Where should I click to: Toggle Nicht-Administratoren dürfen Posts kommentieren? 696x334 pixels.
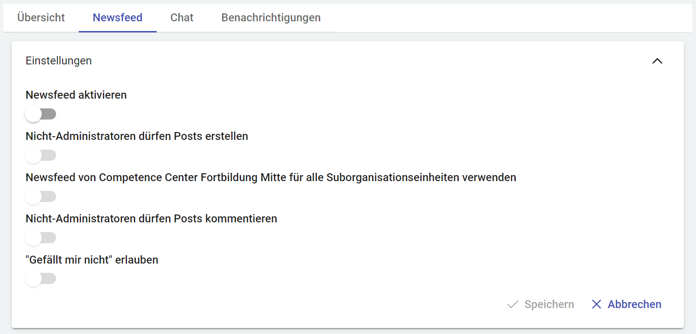(41, 238)
